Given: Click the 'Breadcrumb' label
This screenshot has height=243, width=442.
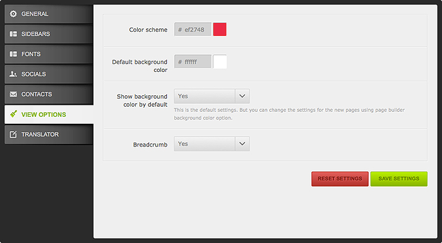Looking at the screenshot, I should pos(150,145).
